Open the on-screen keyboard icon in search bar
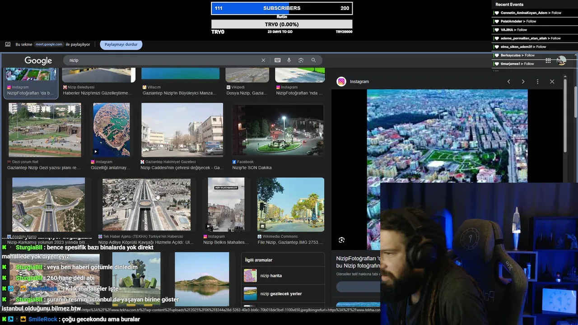The width and height of the screenshot is (578, 325). [277, 60]
